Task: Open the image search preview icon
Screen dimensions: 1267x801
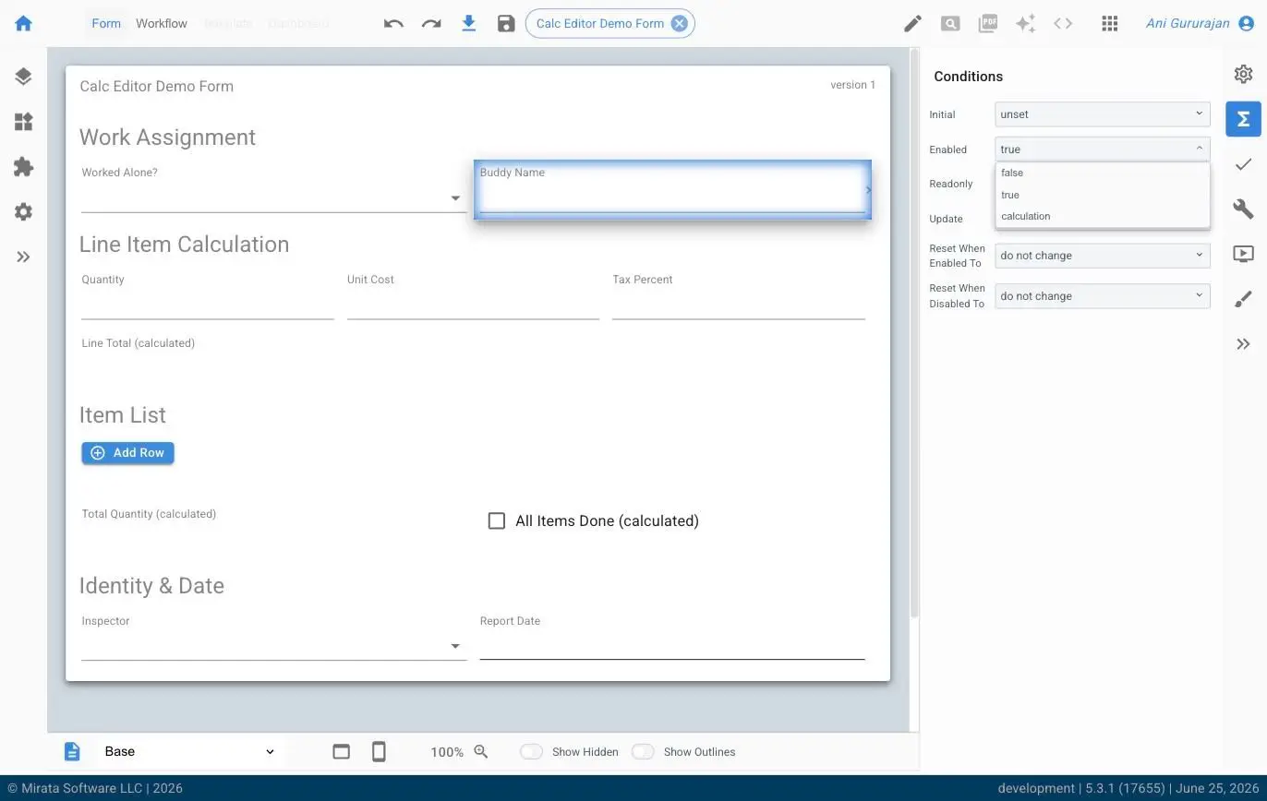Action: pos(950,23)
